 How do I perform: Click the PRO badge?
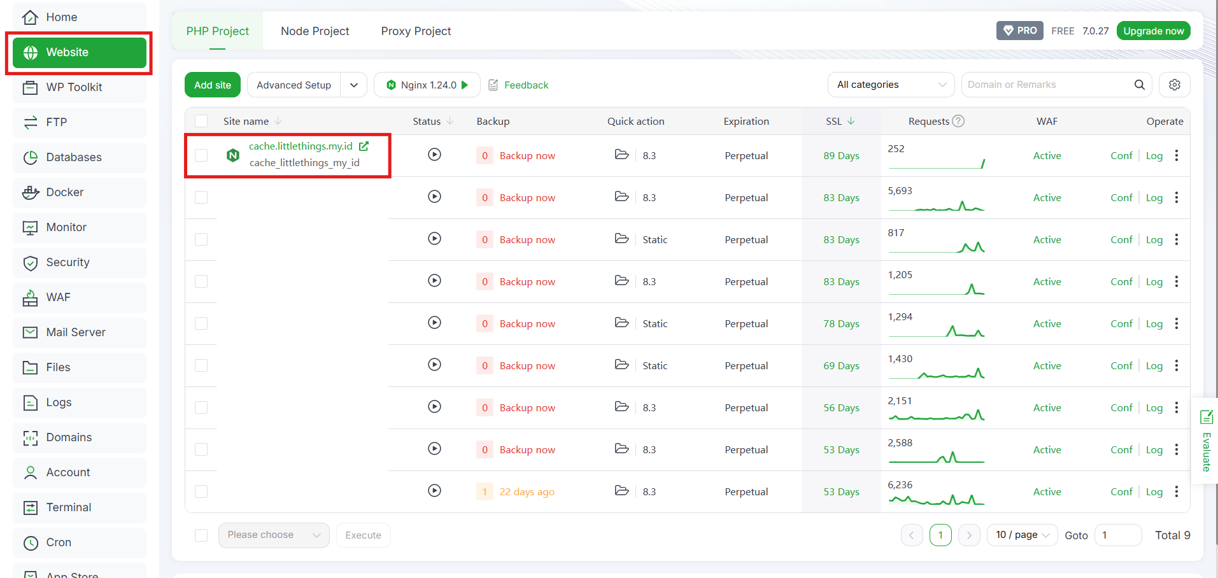point(1020,31)
